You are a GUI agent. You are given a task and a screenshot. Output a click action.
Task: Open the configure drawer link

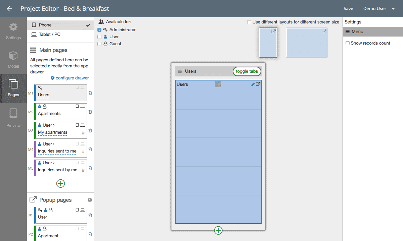coord(70,78)
